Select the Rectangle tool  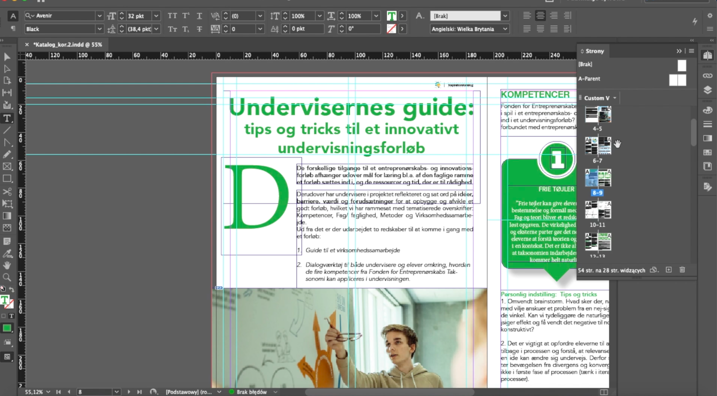point(7,178)
